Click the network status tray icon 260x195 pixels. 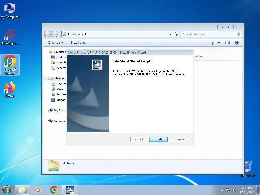[228, 190]
